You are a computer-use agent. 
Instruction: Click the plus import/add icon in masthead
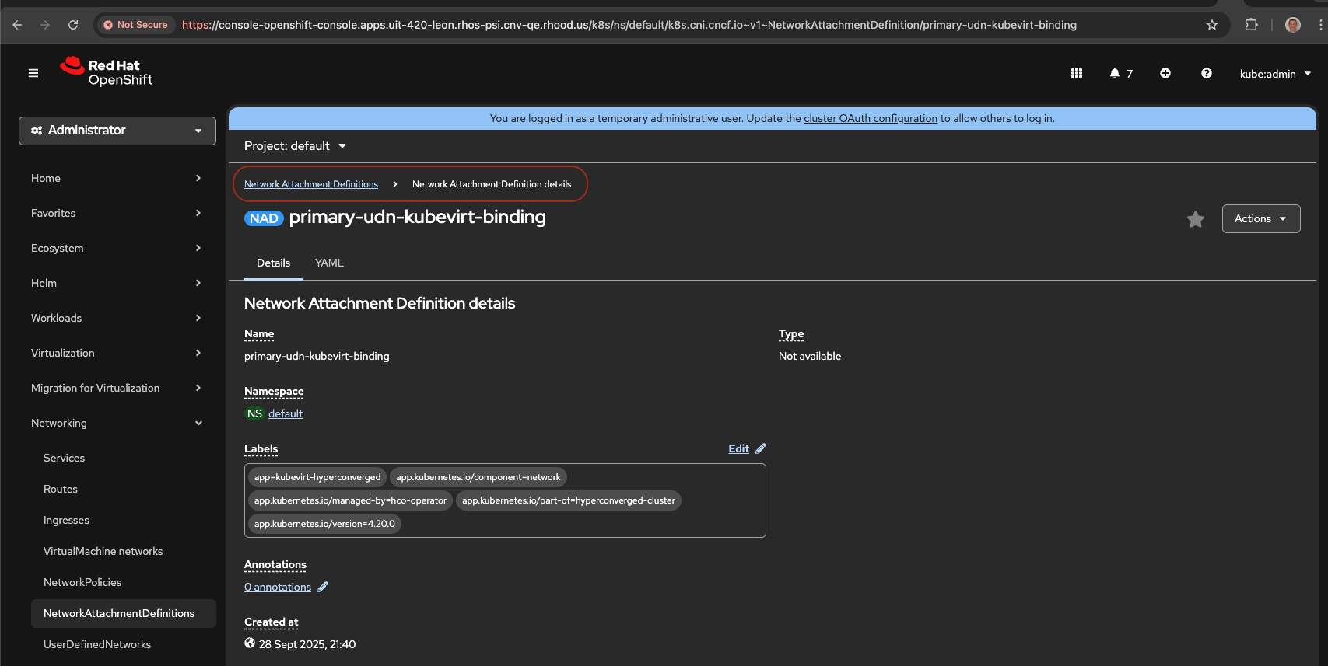(x=1165, y=73)
